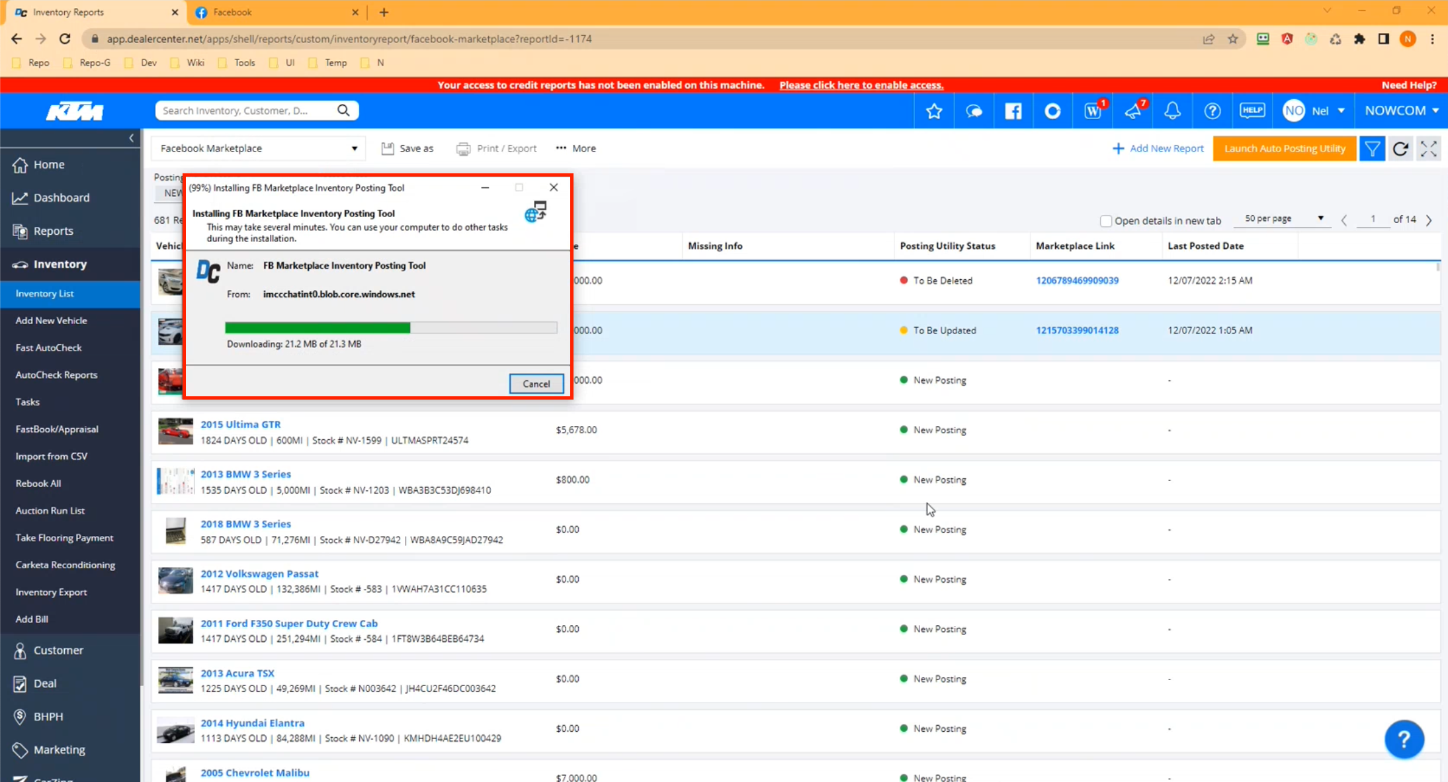Click the share page icon in address bar
1448x782 pixels.
pyautogui.click(x=1209, y=39)
